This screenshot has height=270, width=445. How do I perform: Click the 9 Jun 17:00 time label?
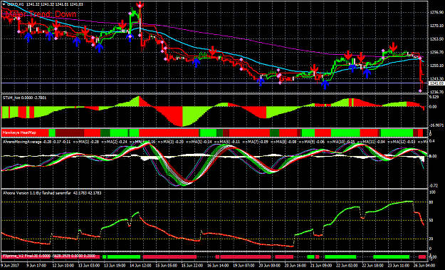(x=36, y=265)
